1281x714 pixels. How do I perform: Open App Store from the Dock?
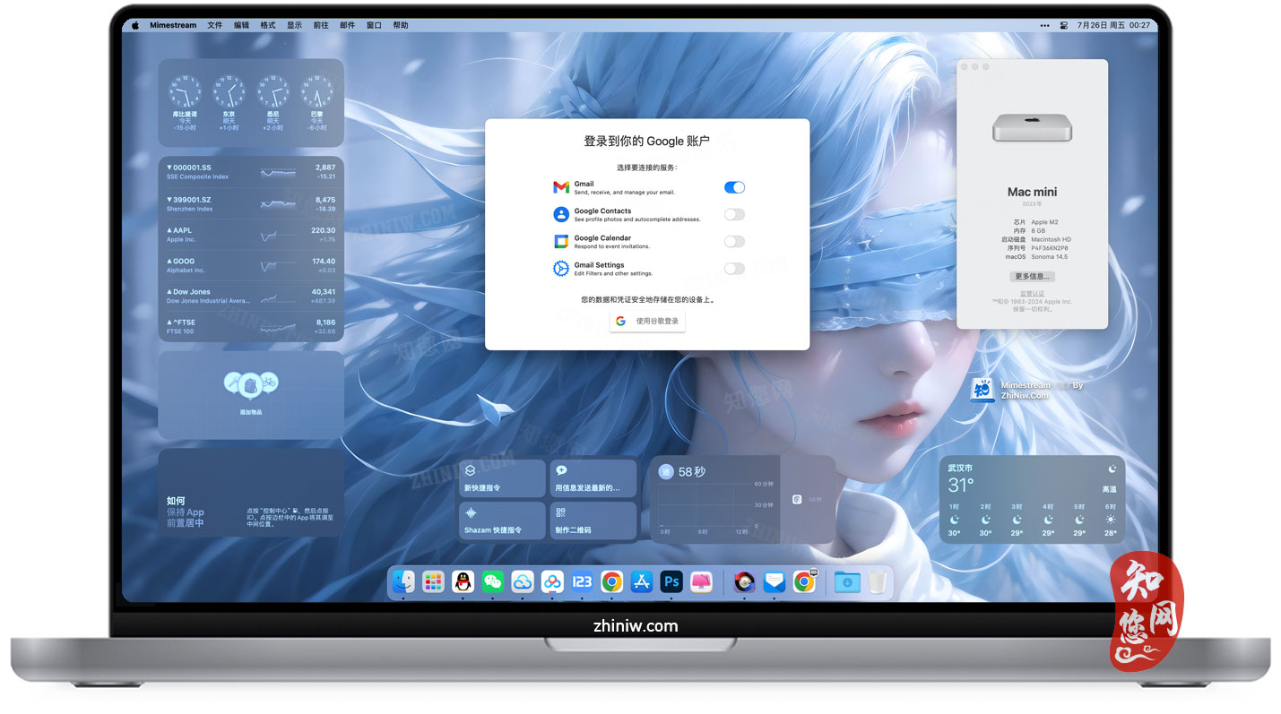(642, 581)
